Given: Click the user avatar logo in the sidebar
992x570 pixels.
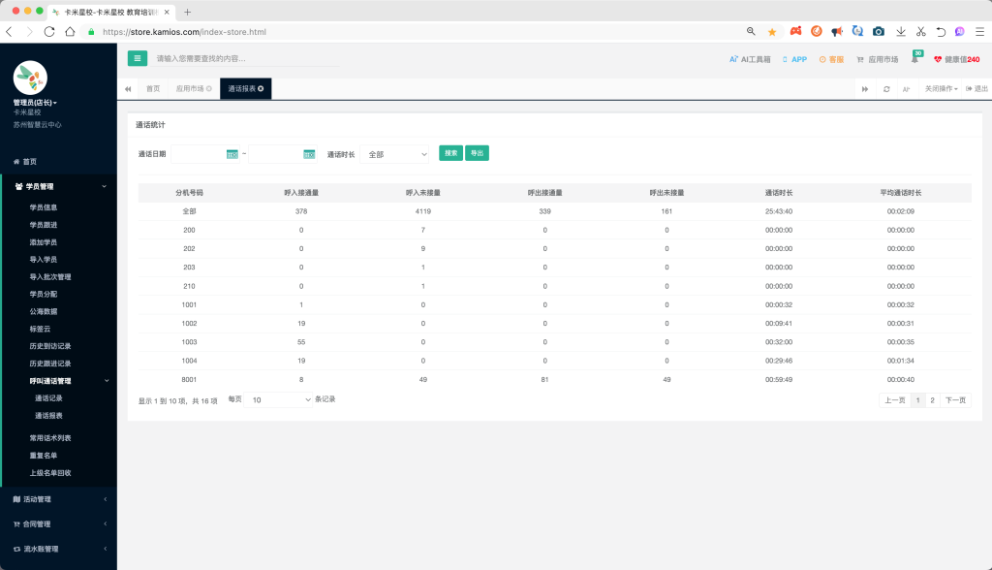Looking at the screenshot, I should (x=30, y=78).
